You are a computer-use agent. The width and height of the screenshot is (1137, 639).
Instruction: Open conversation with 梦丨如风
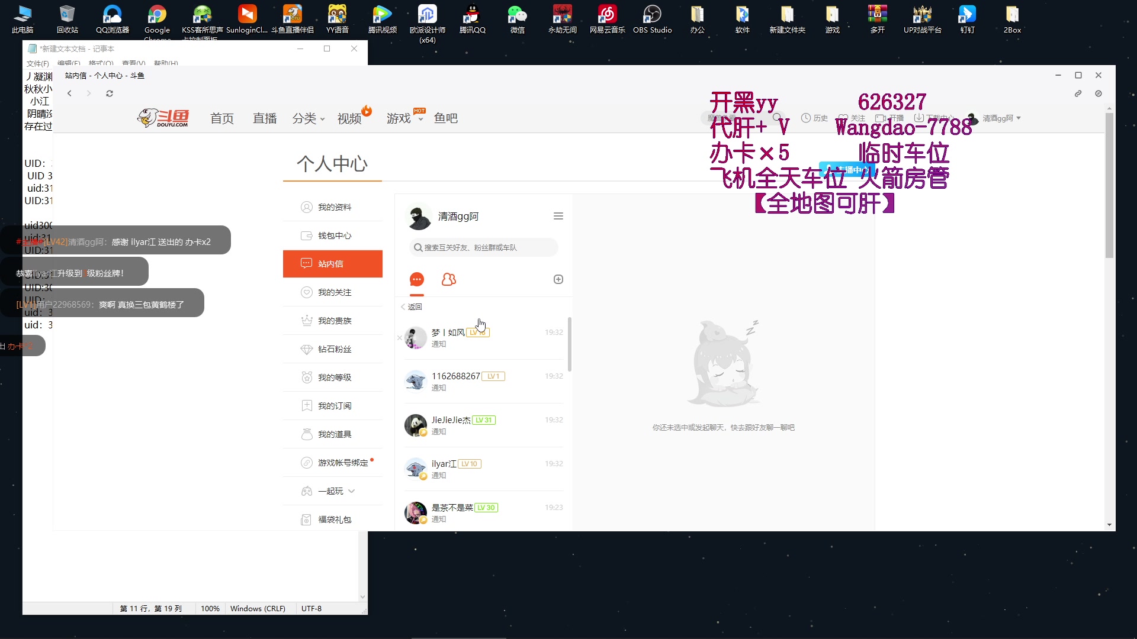484,338
